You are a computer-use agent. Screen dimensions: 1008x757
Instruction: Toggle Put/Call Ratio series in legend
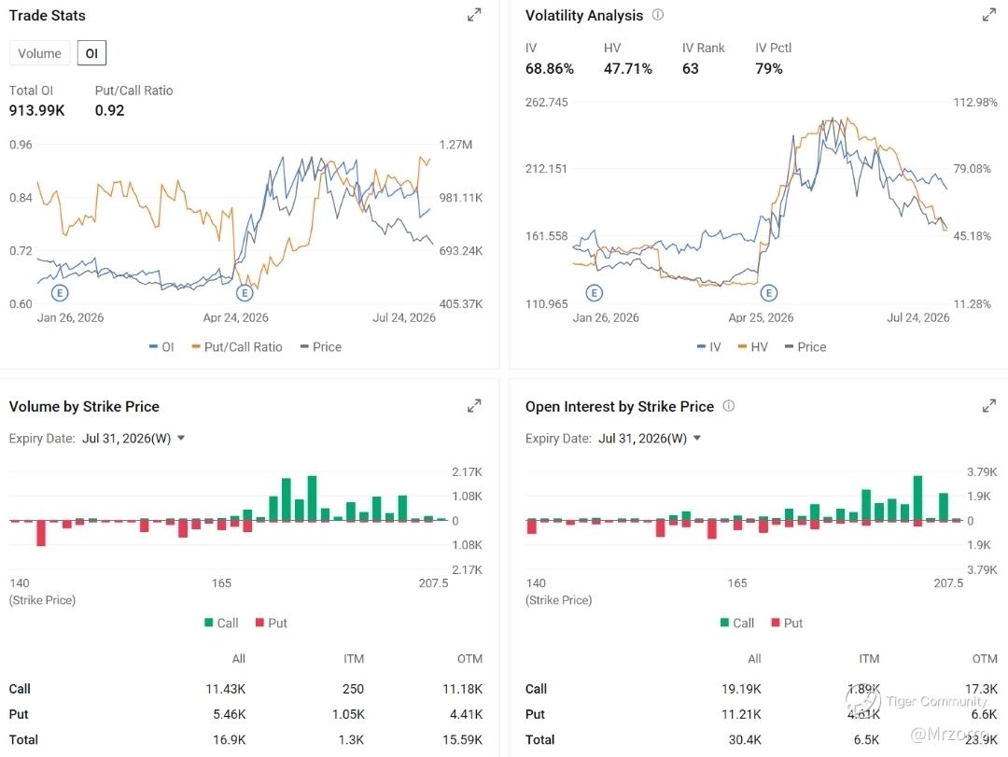(x=236, y=347)
